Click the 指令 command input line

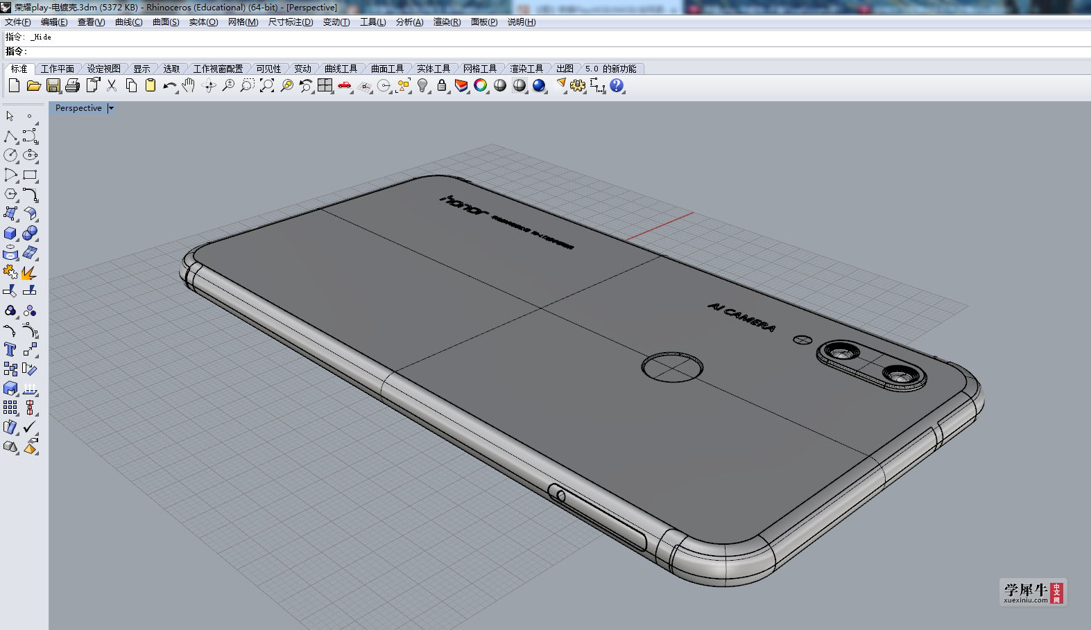[545, 51]
